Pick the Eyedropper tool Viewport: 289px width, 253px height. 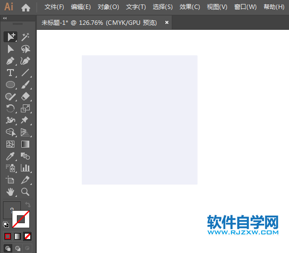(x=10, y=156)
